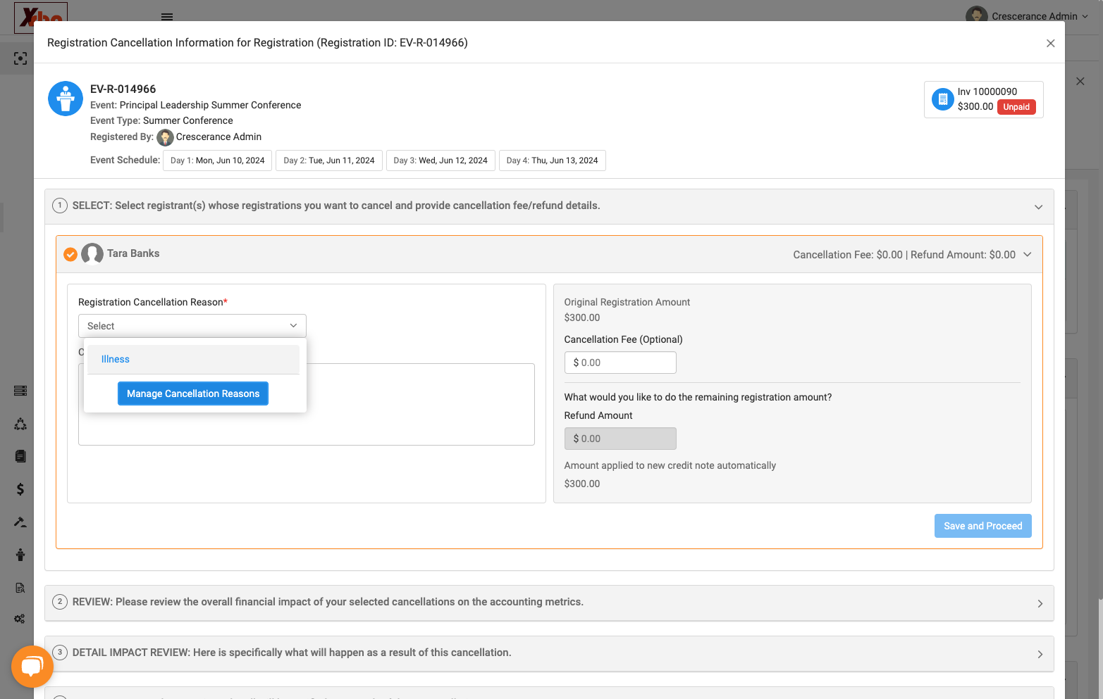Viewport: 1103px width, 699px height.
Task: Choose Illness as cancellation reason
Action: (194, 359)
